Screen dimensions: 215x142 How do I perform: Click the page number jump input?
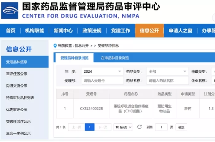pyautogui.click(x=161, y=127)
